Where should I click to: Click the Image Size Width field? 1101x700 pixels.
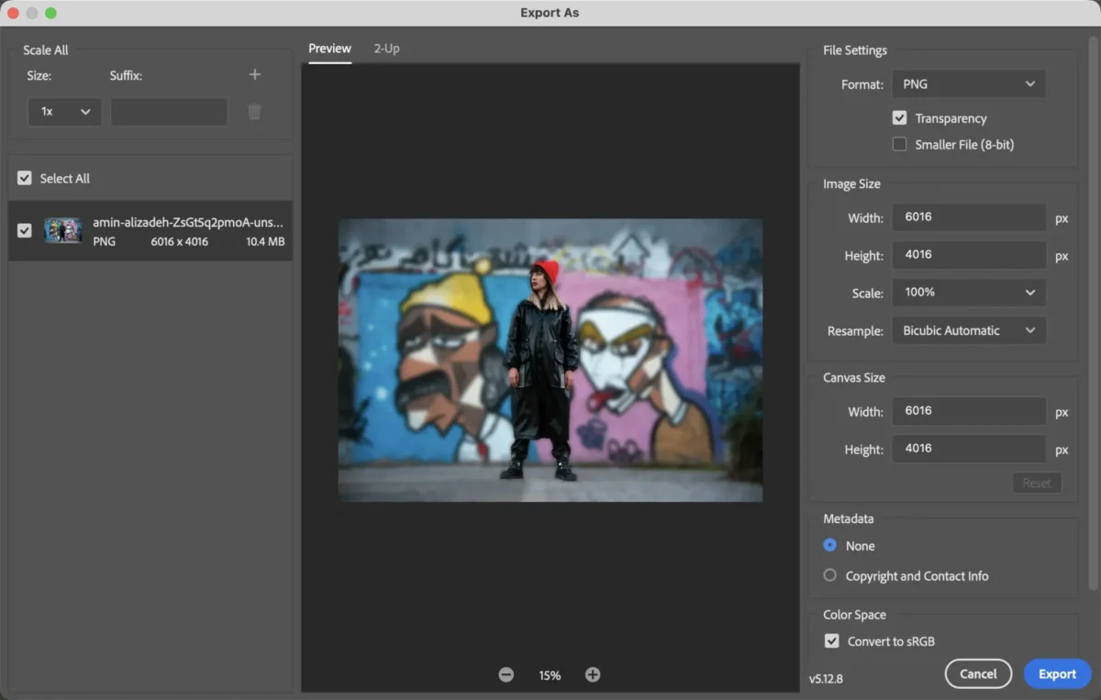pos(968,217)
